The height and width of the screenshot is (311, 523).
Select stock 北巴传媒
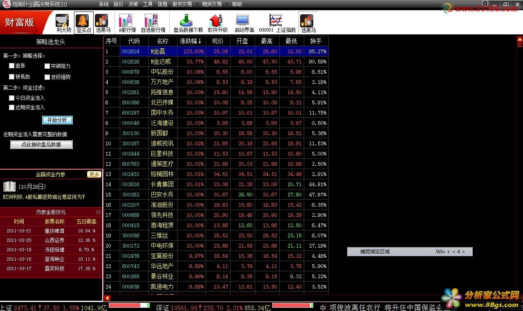[x=216, y=102]
